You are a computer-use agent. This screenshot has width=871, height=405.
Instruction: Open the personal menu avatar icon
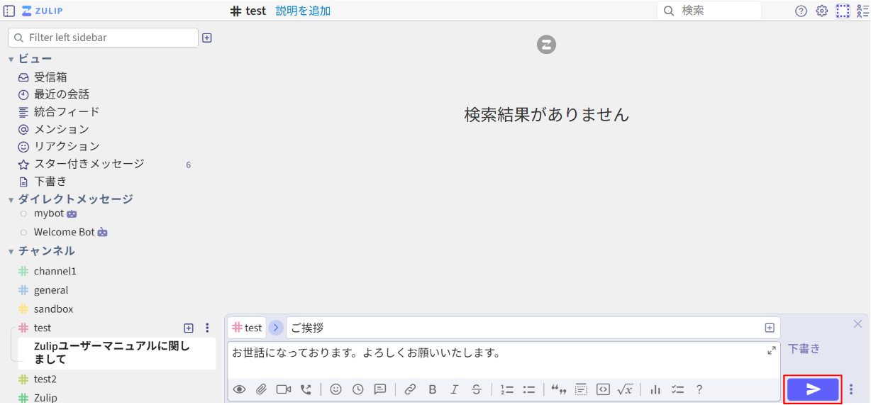click(843, 11)
